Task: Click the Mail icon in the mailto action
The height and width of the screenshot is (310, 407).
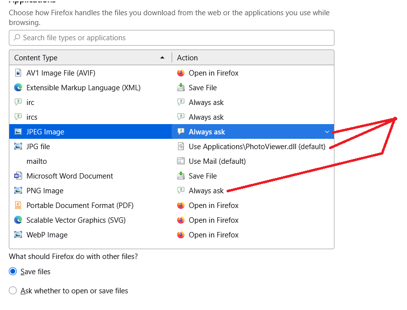Action: 181,161
